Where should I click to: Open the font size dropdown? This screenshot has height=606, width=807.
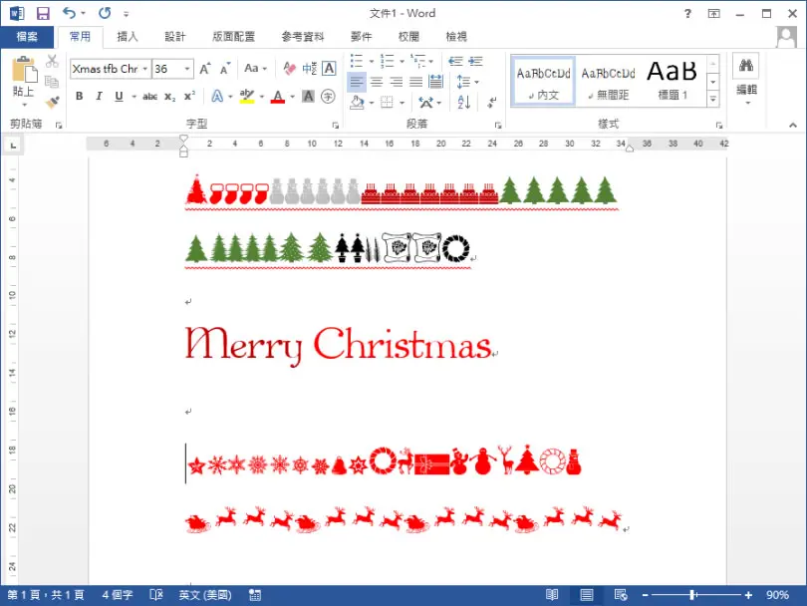[187, 69]
